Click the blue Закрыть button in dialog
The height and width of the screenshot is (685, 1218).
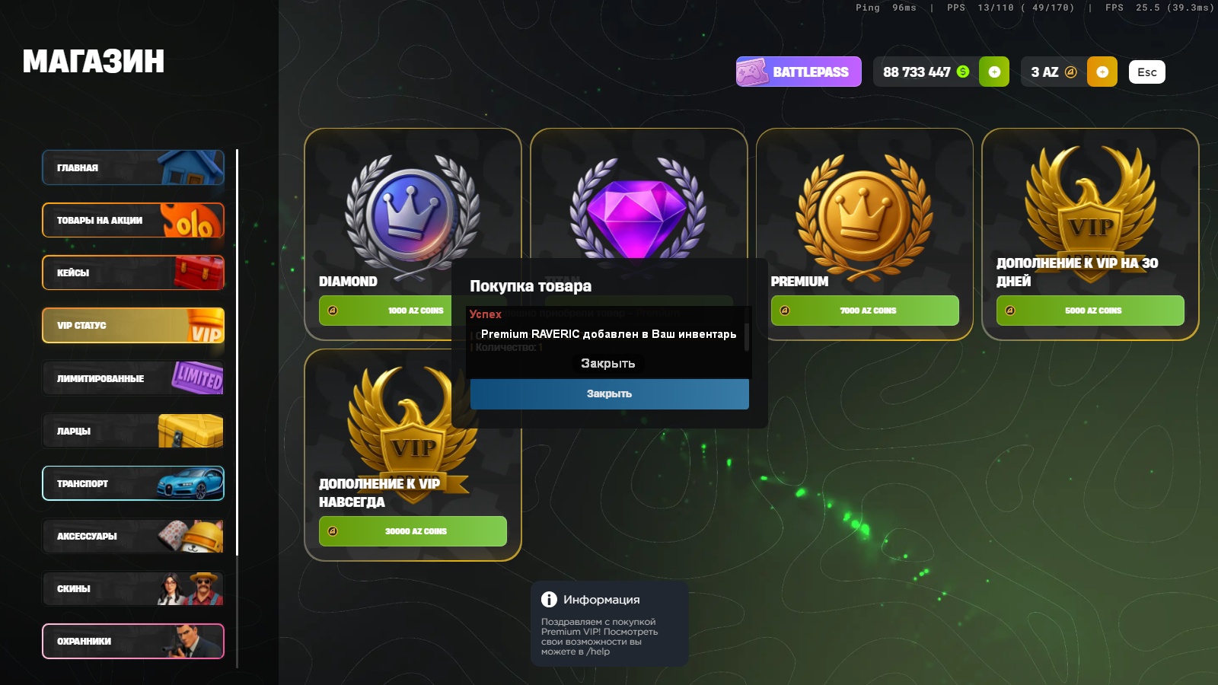click(610, 394)
